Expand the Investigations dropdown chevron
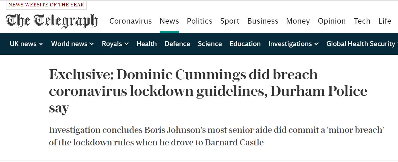398x162 pixels. coord(316,44)
